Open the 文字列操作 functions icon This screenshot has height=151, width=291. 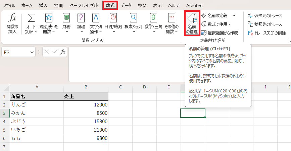click(96, 18)
